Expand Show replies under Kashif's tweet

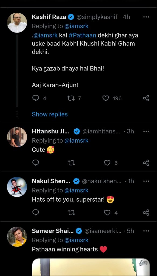50,114
